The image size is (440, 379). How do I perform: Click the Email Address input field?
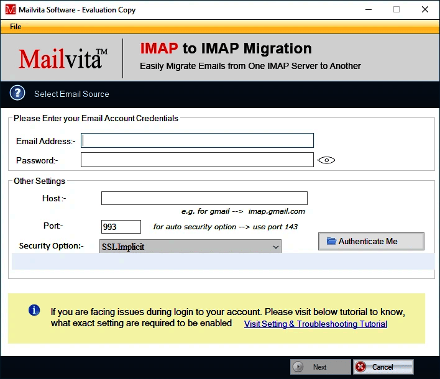pos(197,140)
